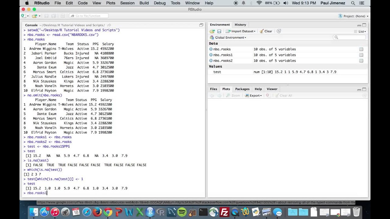Open Safari from the Dock

(x=87, y=212)
